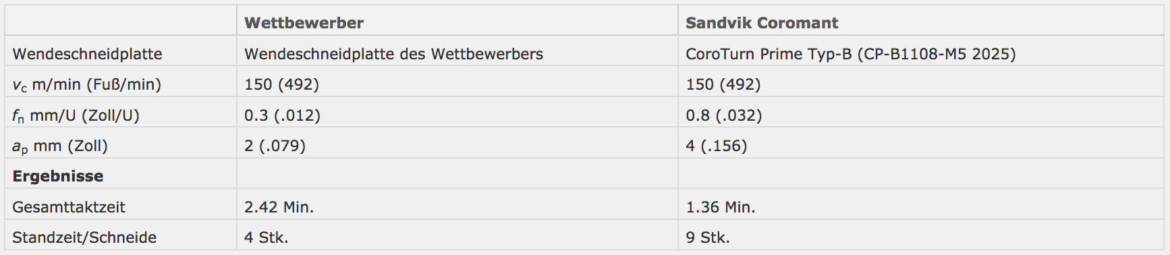Click the 4 (.156) depth value
1170x255 pixels.
coord(716,146)
